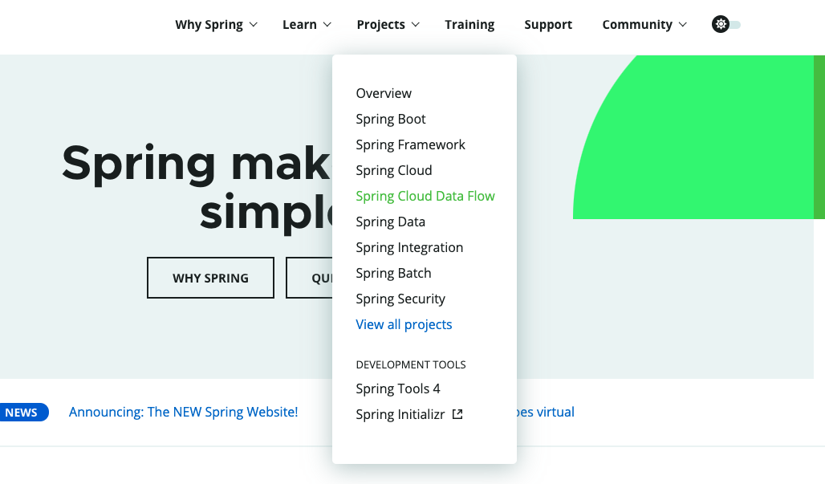Open Spring Batch project page
The width and height of the screenshot is (825, 484).
click(x=393, y=273)
